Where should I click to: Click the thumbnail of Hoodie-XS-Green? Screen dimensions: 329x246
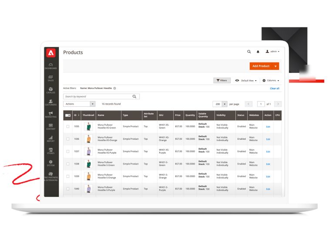[x=88, y=126]
